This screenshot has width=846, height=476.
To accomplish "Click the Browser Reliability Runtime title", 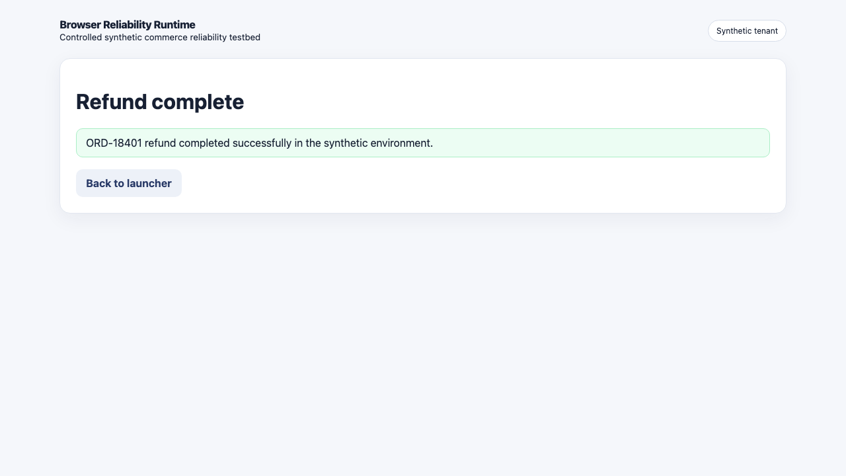I will [x=128, y=25].
